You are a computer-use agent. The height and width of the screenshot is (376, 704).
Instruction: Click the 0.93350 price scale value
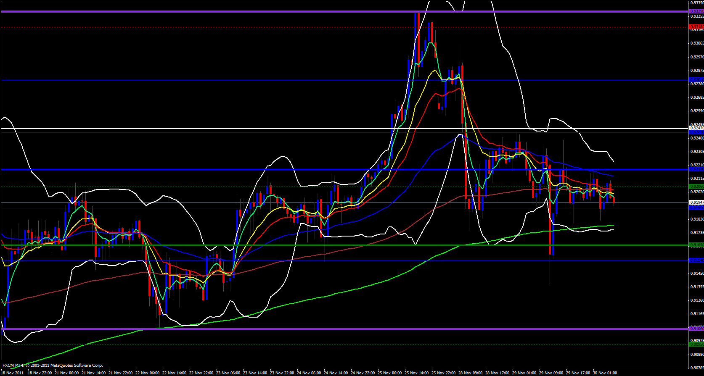(697, 3)
